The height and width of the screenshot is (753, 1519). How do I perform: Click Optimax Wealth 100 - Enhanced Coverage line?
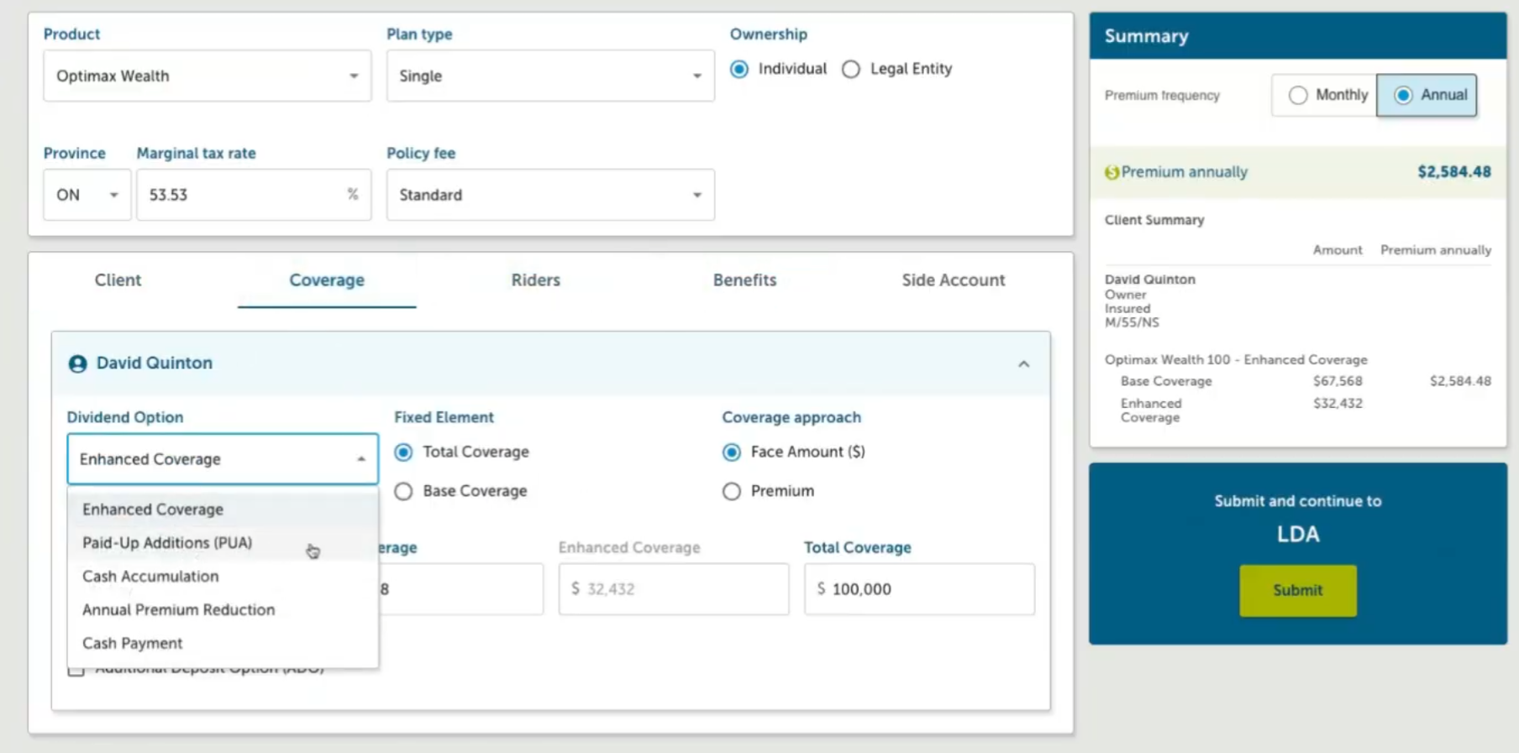tap(1236, 360)
